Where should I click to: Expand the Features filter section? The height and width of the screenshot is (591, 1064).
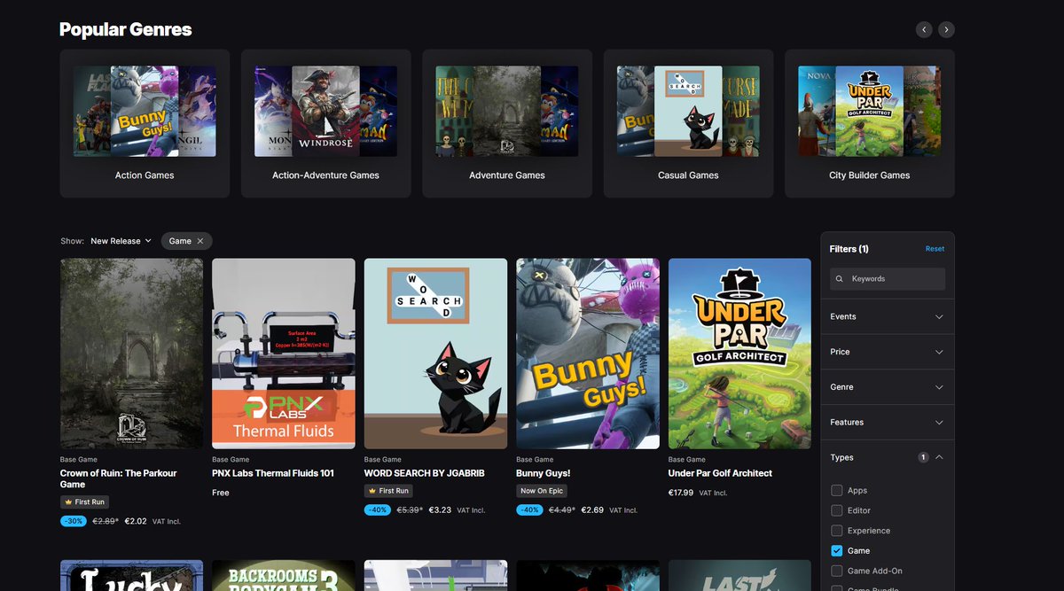[x=888, y=423]
